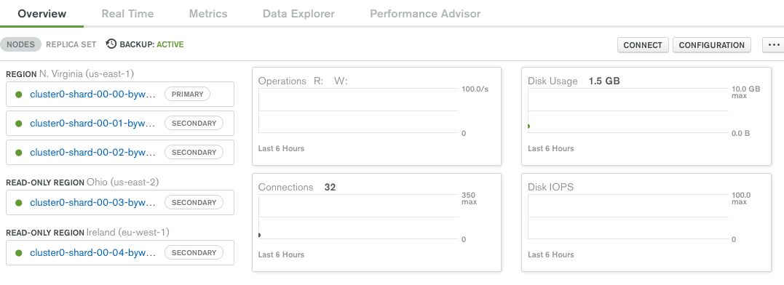Open the CONFIGURATION button
784x285 pixels.
click(x=711, y=45)
